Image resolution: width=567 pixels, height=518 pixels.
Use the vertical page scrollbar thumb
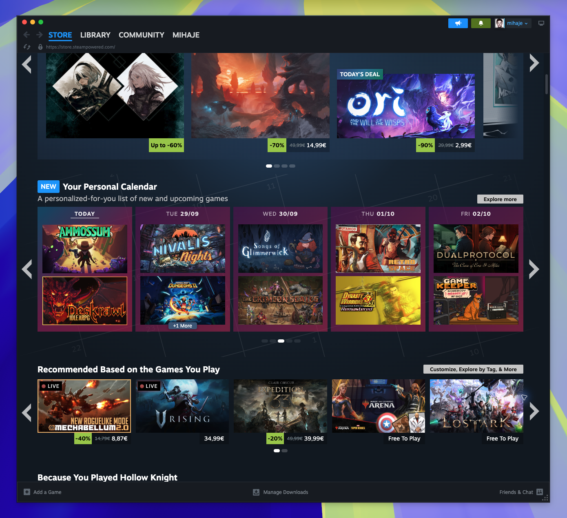(547, 84)
